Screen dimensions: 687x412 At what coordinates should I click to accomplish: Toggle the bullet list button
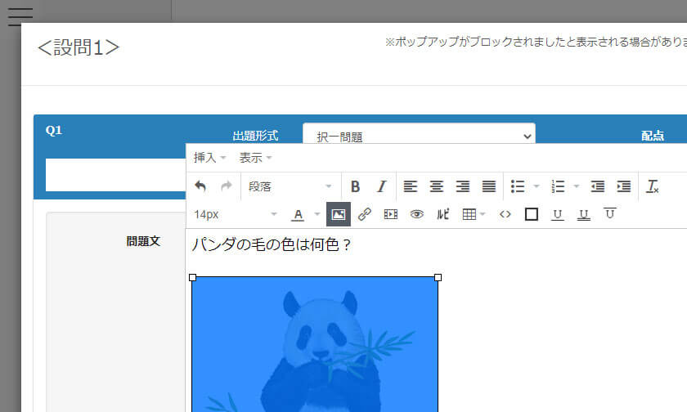(518, 186)
